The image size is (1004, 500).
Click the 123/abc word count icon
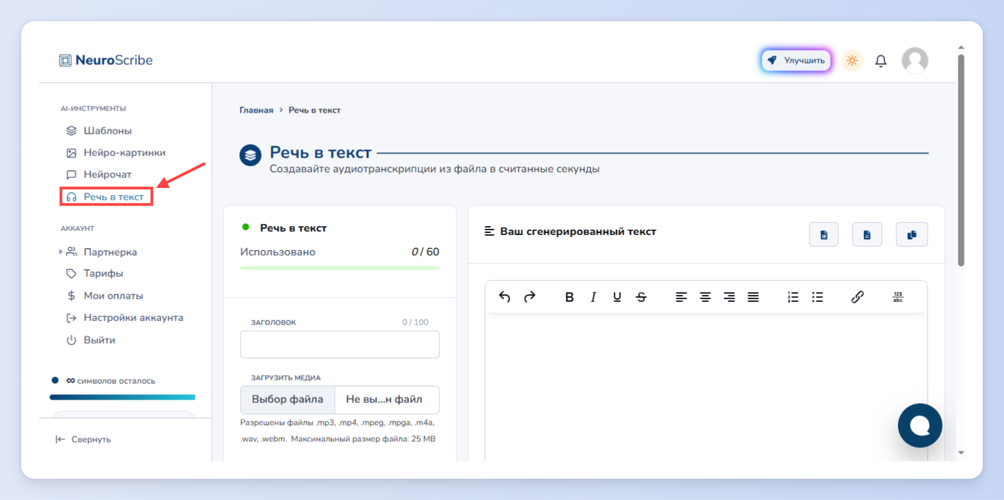point(897,297)
